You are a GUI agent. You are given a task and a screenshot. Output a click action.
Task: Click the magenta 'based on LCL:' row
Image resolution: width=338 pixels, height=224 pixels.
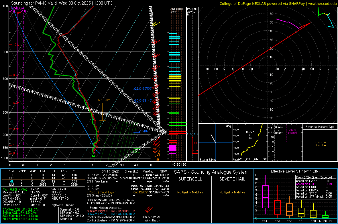coord(314,184)
